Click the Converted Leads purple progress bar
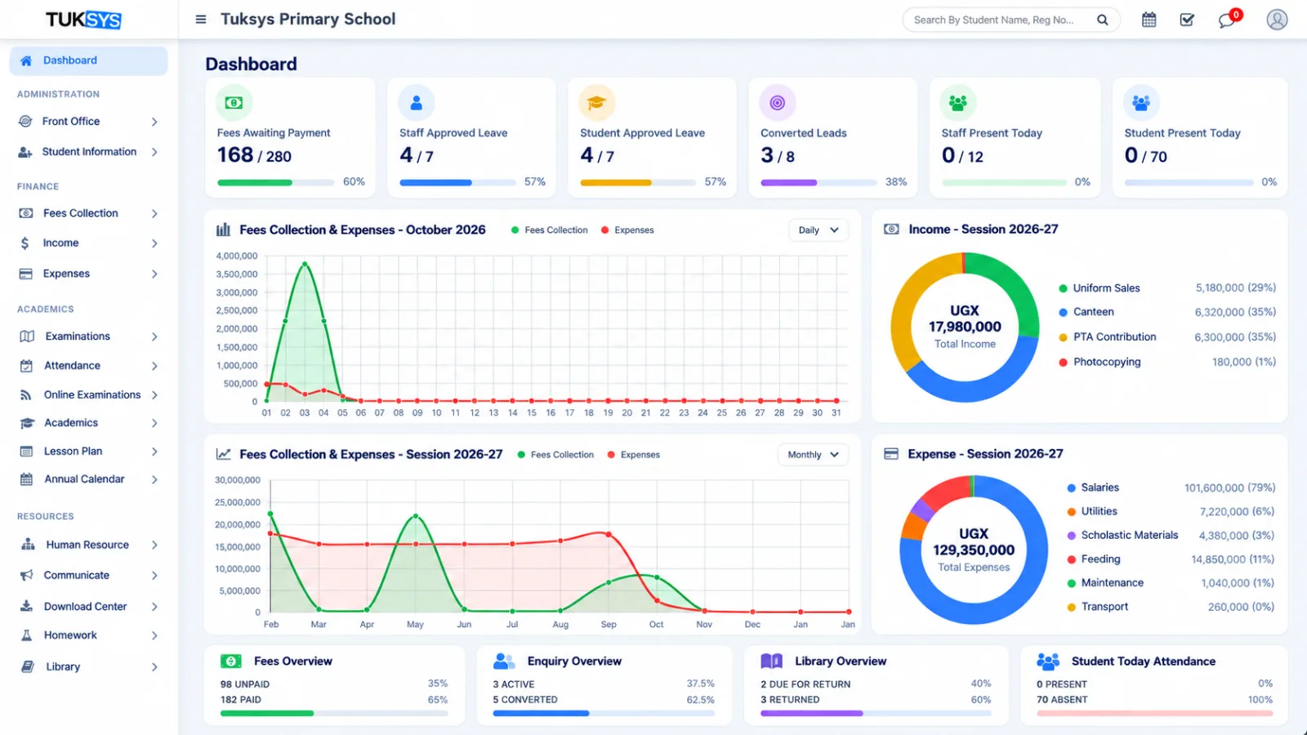This screenshot has height=735, width=1307. (x=819, y=183)
